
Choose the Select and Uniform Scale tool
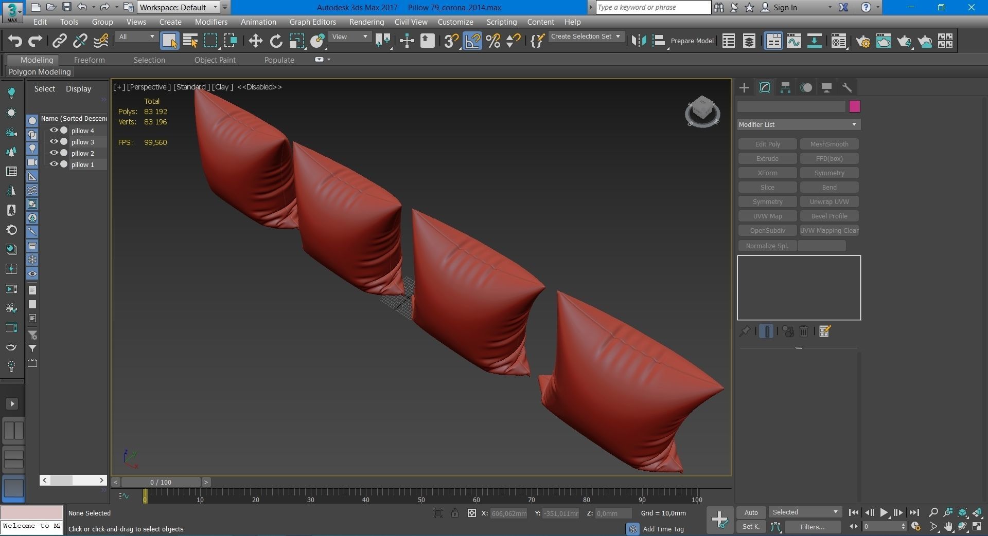[x=297, y=41]
